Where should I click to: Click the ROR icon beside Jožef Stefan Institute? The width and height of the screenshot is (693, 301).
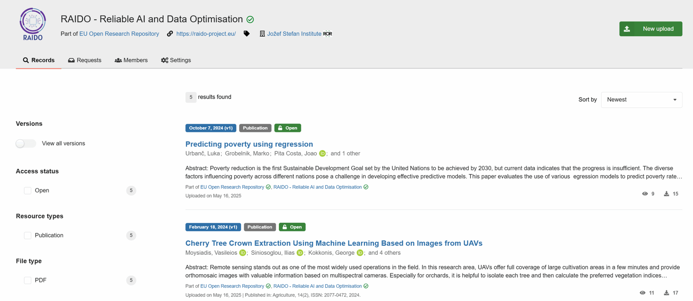click(x=327, y=34)
